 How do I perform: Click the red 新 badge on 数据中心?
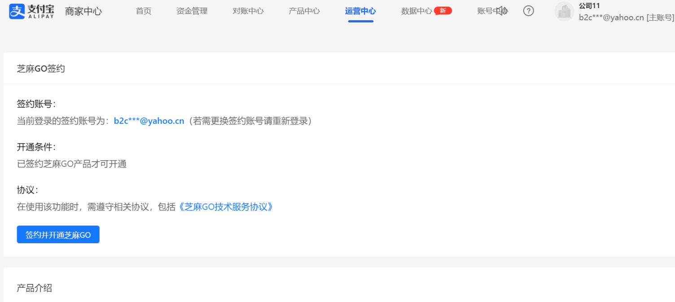(443, 11)
